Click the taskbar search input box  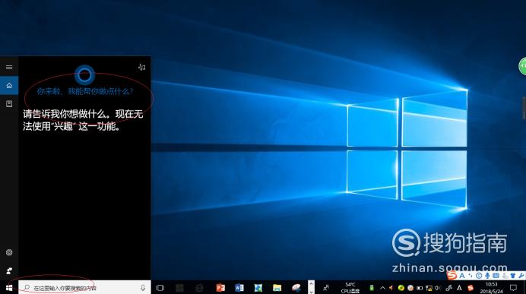click(85, 288)
